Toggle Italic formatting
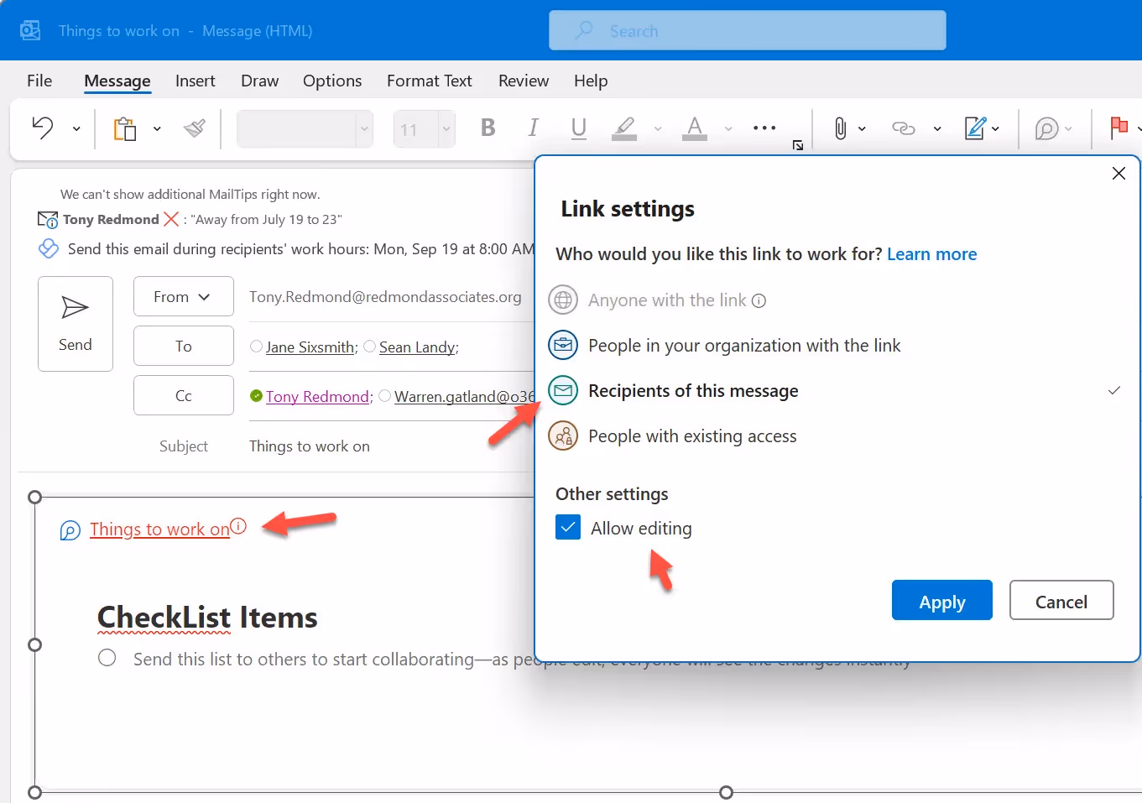Viewport: 1142px width, 803px height. (533, 128)
